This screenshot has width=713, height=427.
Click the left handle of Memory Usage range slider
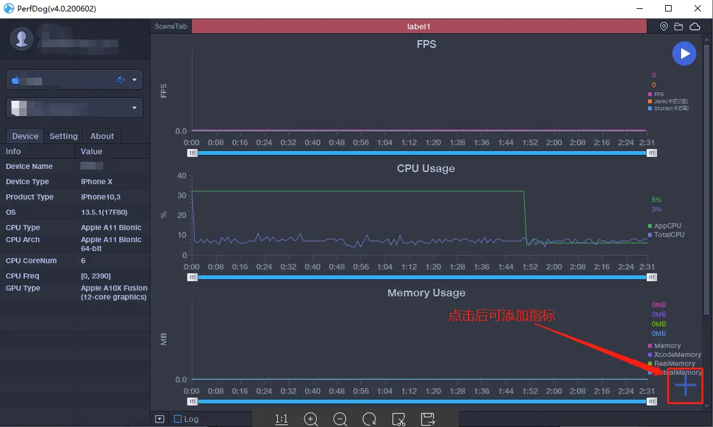coord(192,402)
